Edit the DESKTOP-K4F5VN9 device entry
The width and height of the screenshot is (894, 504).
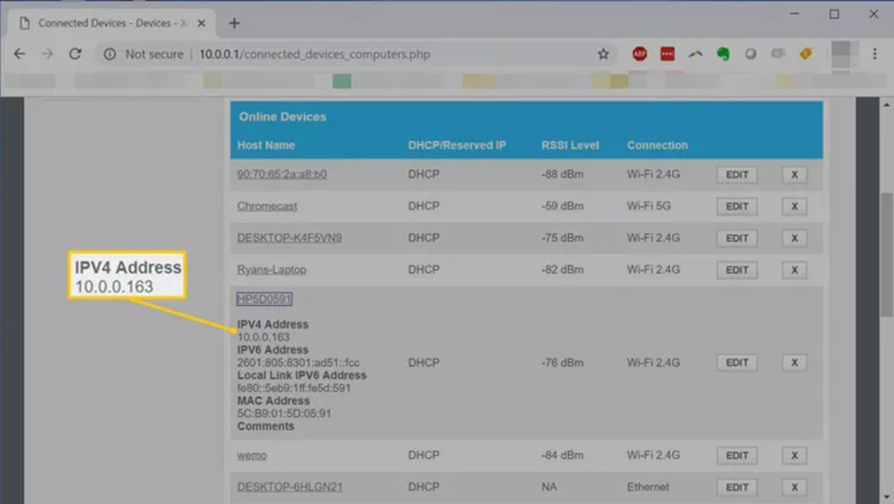pyautogui.click(x=736, y=238)
